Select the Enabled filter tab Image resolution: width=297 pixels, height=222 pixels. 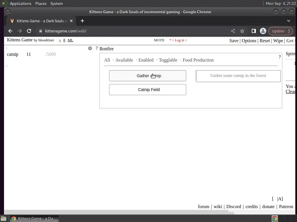(x=146, y=60)
